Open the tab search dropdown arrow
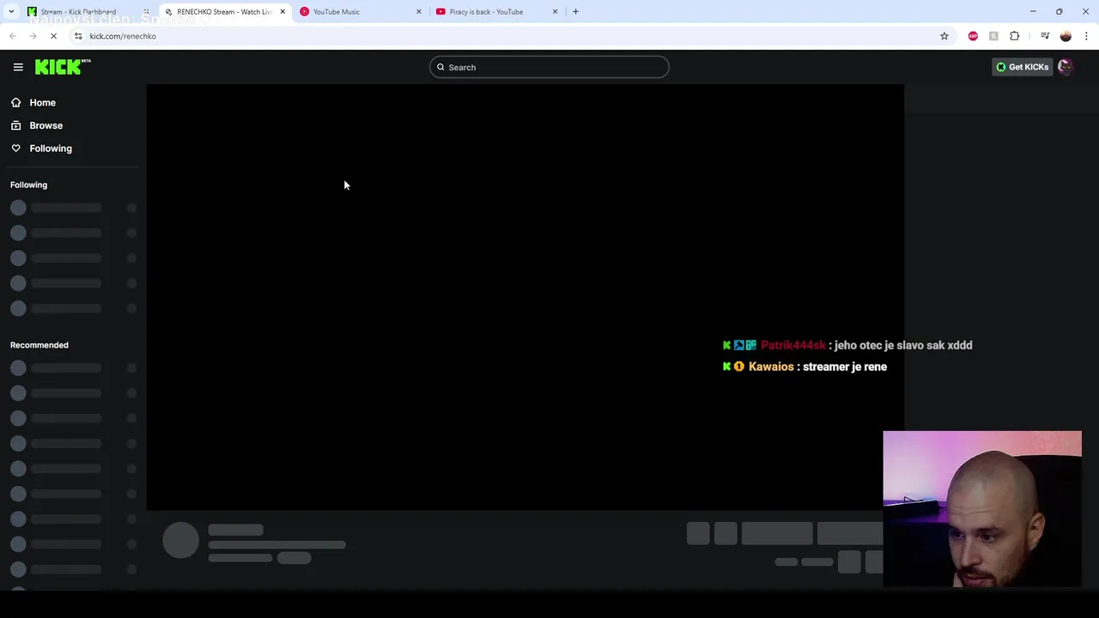This screenshot has height=618, width=1099. coord(11,12)
